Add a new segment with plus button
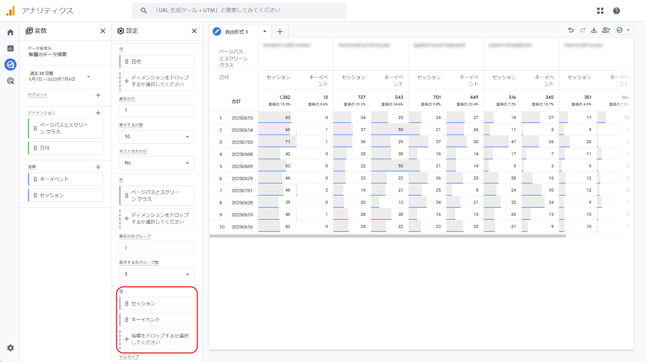Screen dimensions: 645x362 click(x=98, y=95)
